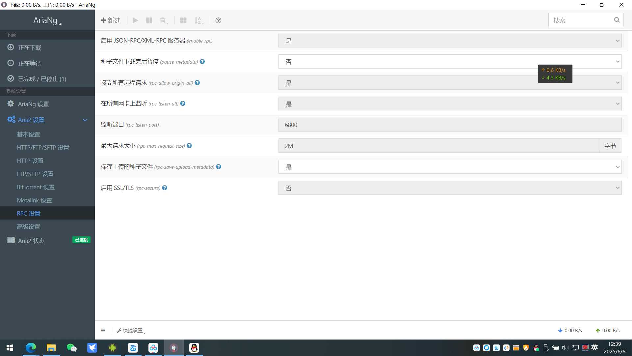Screen dimensions: 632x356
Task: Click the 英 input method indicator
Action: click(x=594, y=348)
